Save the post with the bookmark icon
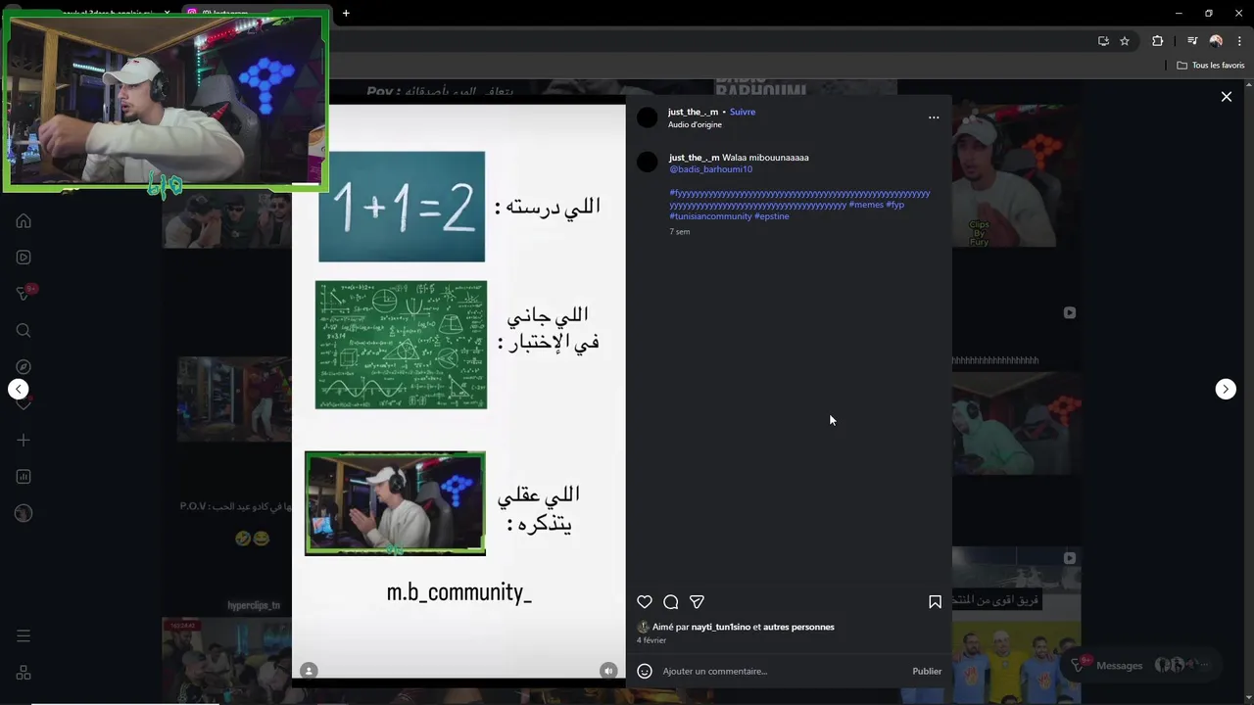The width and height of the screenshot is (1254, 705). [x=935, y=602]
